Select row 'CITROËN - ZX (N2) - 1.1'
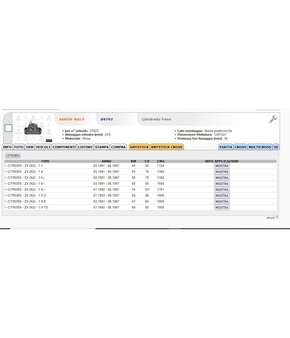This screenshot has height=338, width=290. pyautogui.click(x=140, y=166)
